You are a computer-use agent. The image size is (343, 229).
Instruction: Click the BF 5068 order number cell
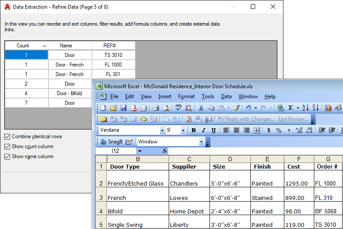pos(328,208)
